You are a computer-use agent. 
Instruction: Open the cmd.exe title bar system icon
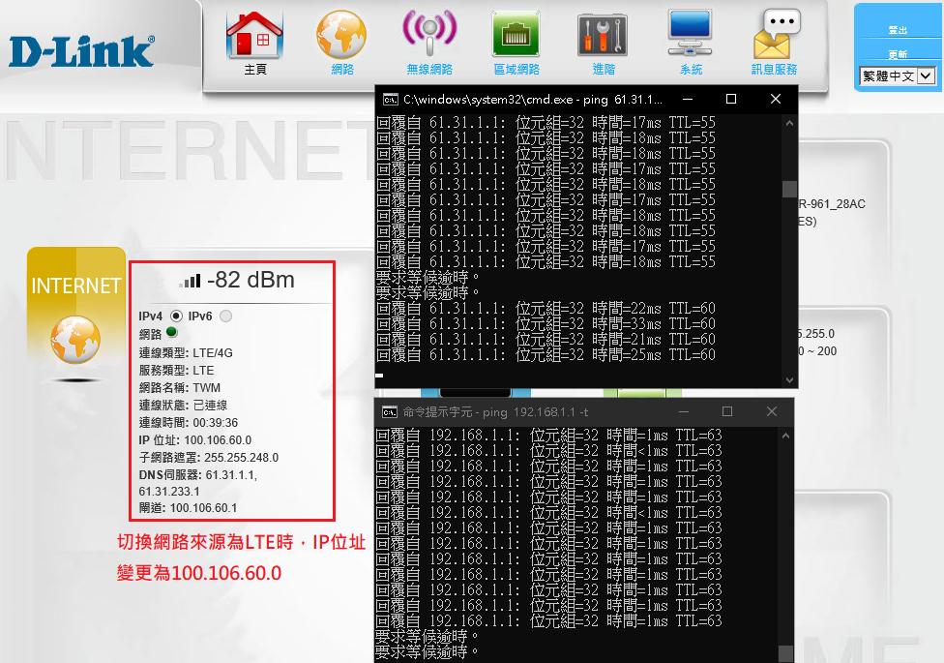tap(389, 100)
